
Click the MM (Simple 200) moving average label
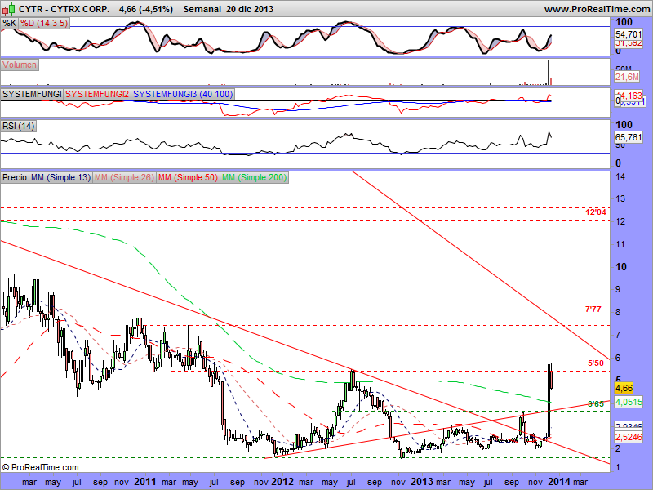click(254, 177)
